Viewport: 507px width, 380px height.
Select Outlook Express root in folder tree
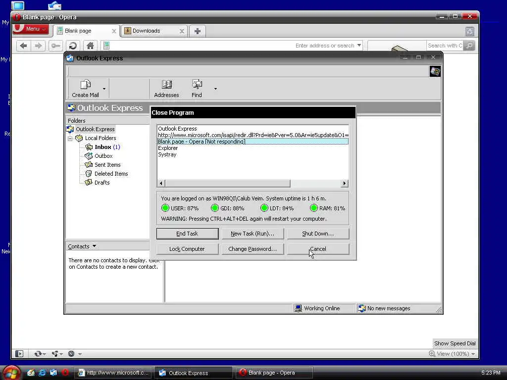[95, 129]
